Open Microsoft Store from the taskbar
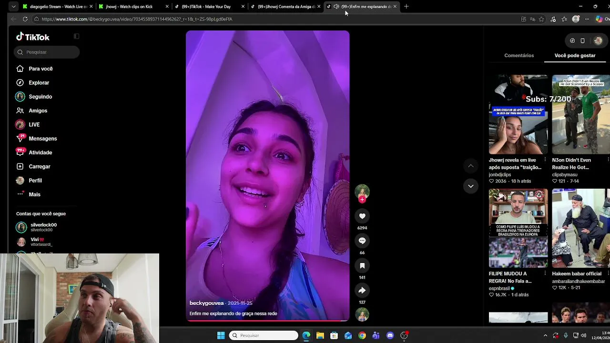This screenshot has width=610, height=343. pos(334,335)
